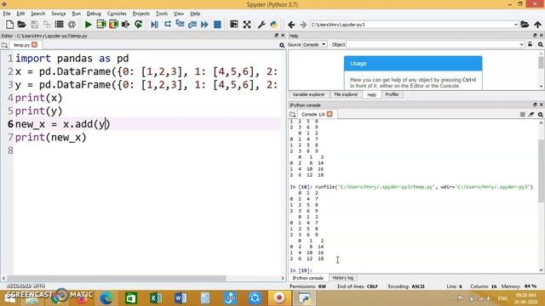Browse console tabs button beside Console 1/A
The height and width of the screenshot is (306, 545).
pyautogui.click(x=293, y=114)
